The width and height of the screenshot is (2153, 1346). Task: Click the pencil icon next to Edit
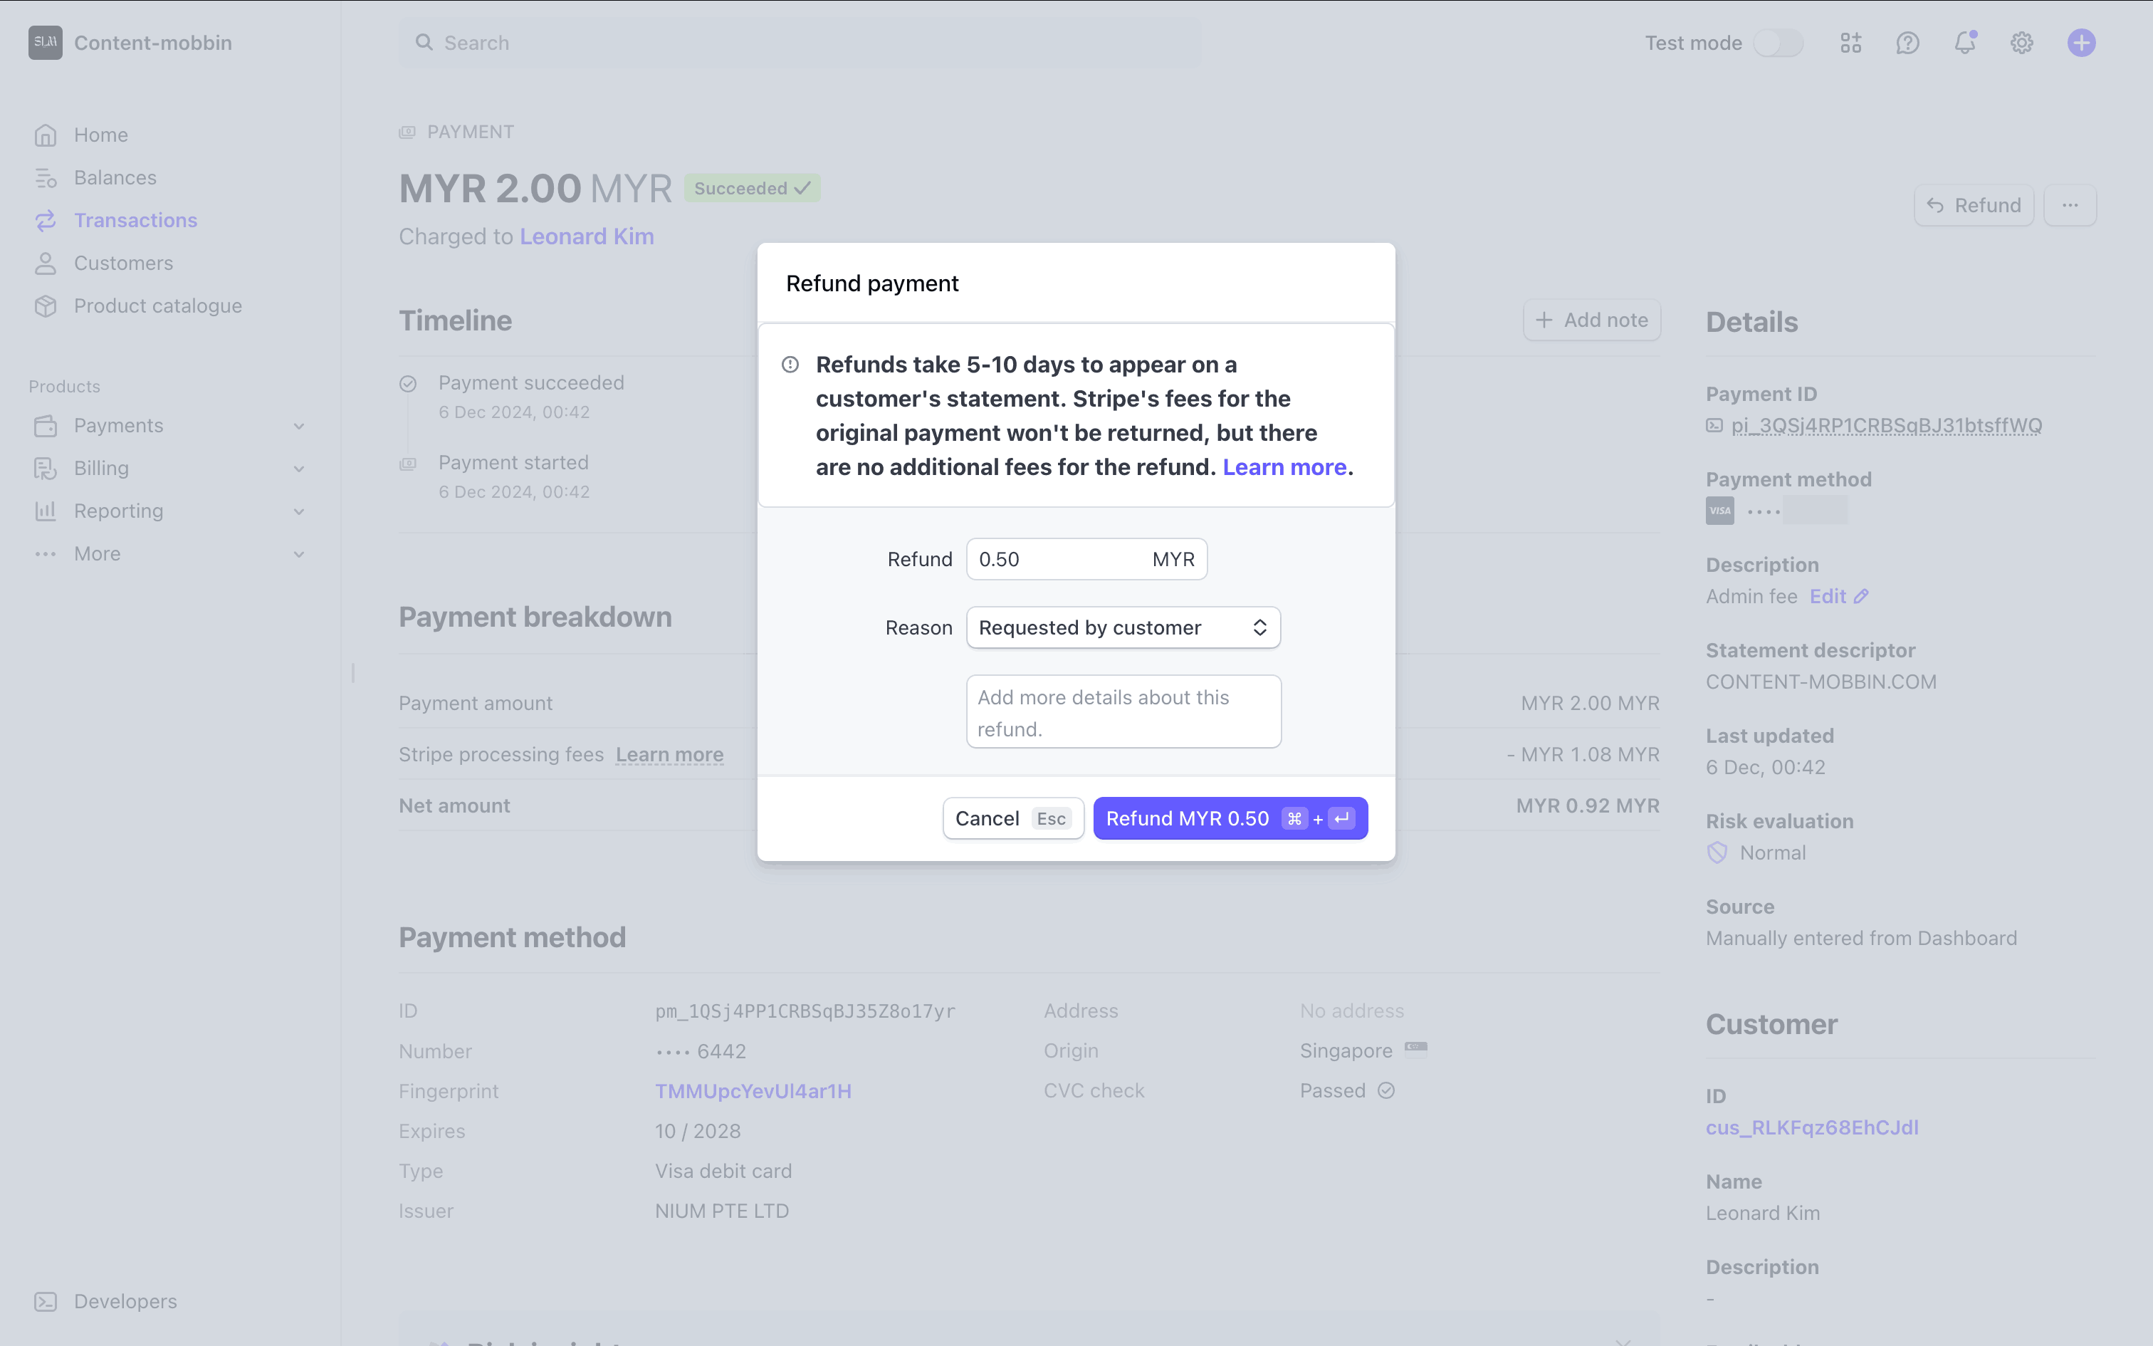[x=1861, y=597]
